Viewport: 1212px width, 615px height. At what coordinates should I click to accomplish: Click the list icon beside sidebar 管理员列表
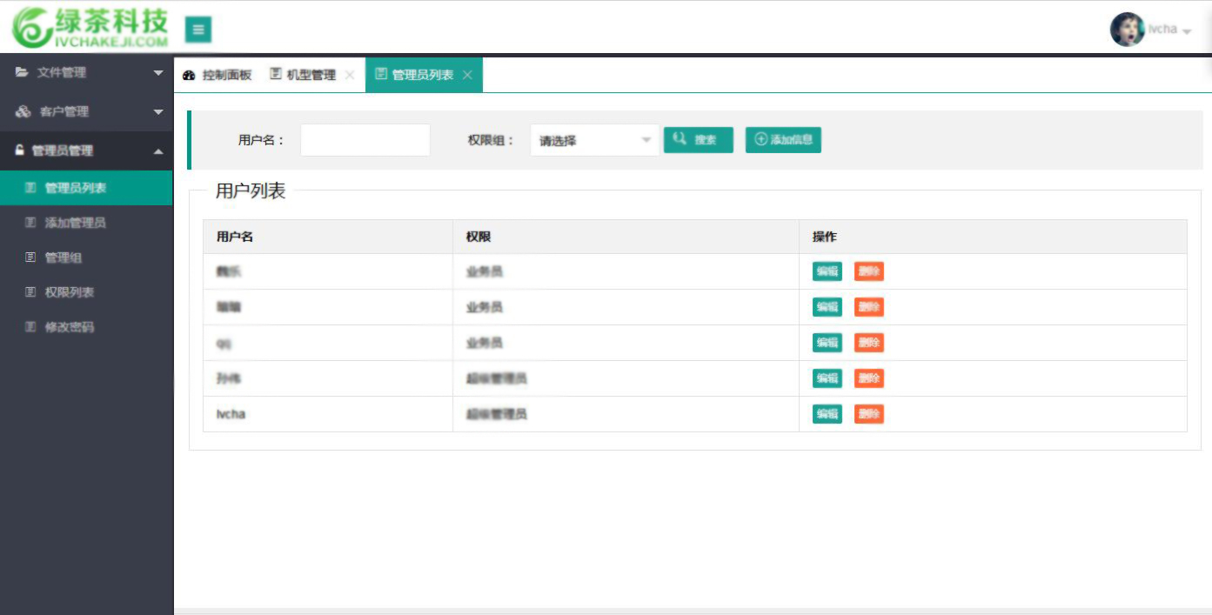(30, 188)
